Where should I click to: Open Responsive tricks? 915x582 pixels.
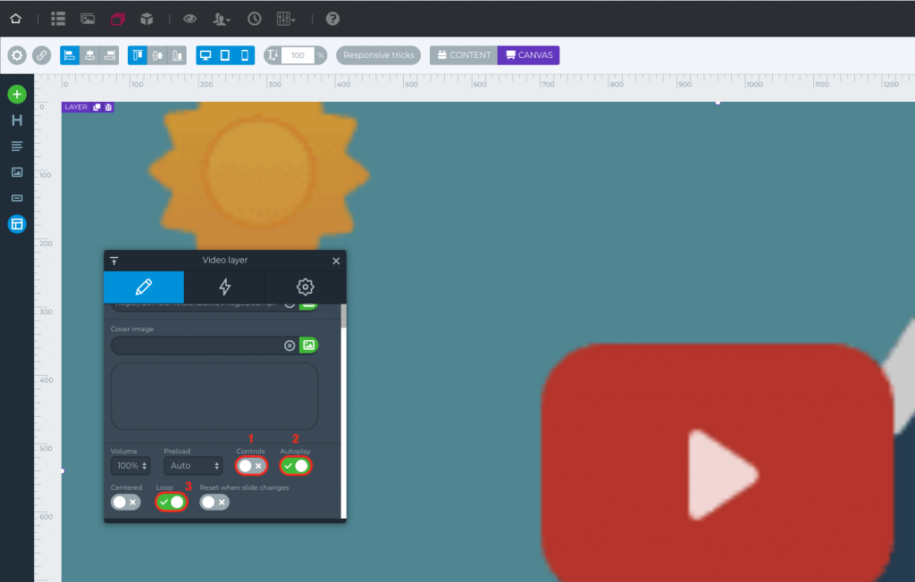(x=378, y=55)
